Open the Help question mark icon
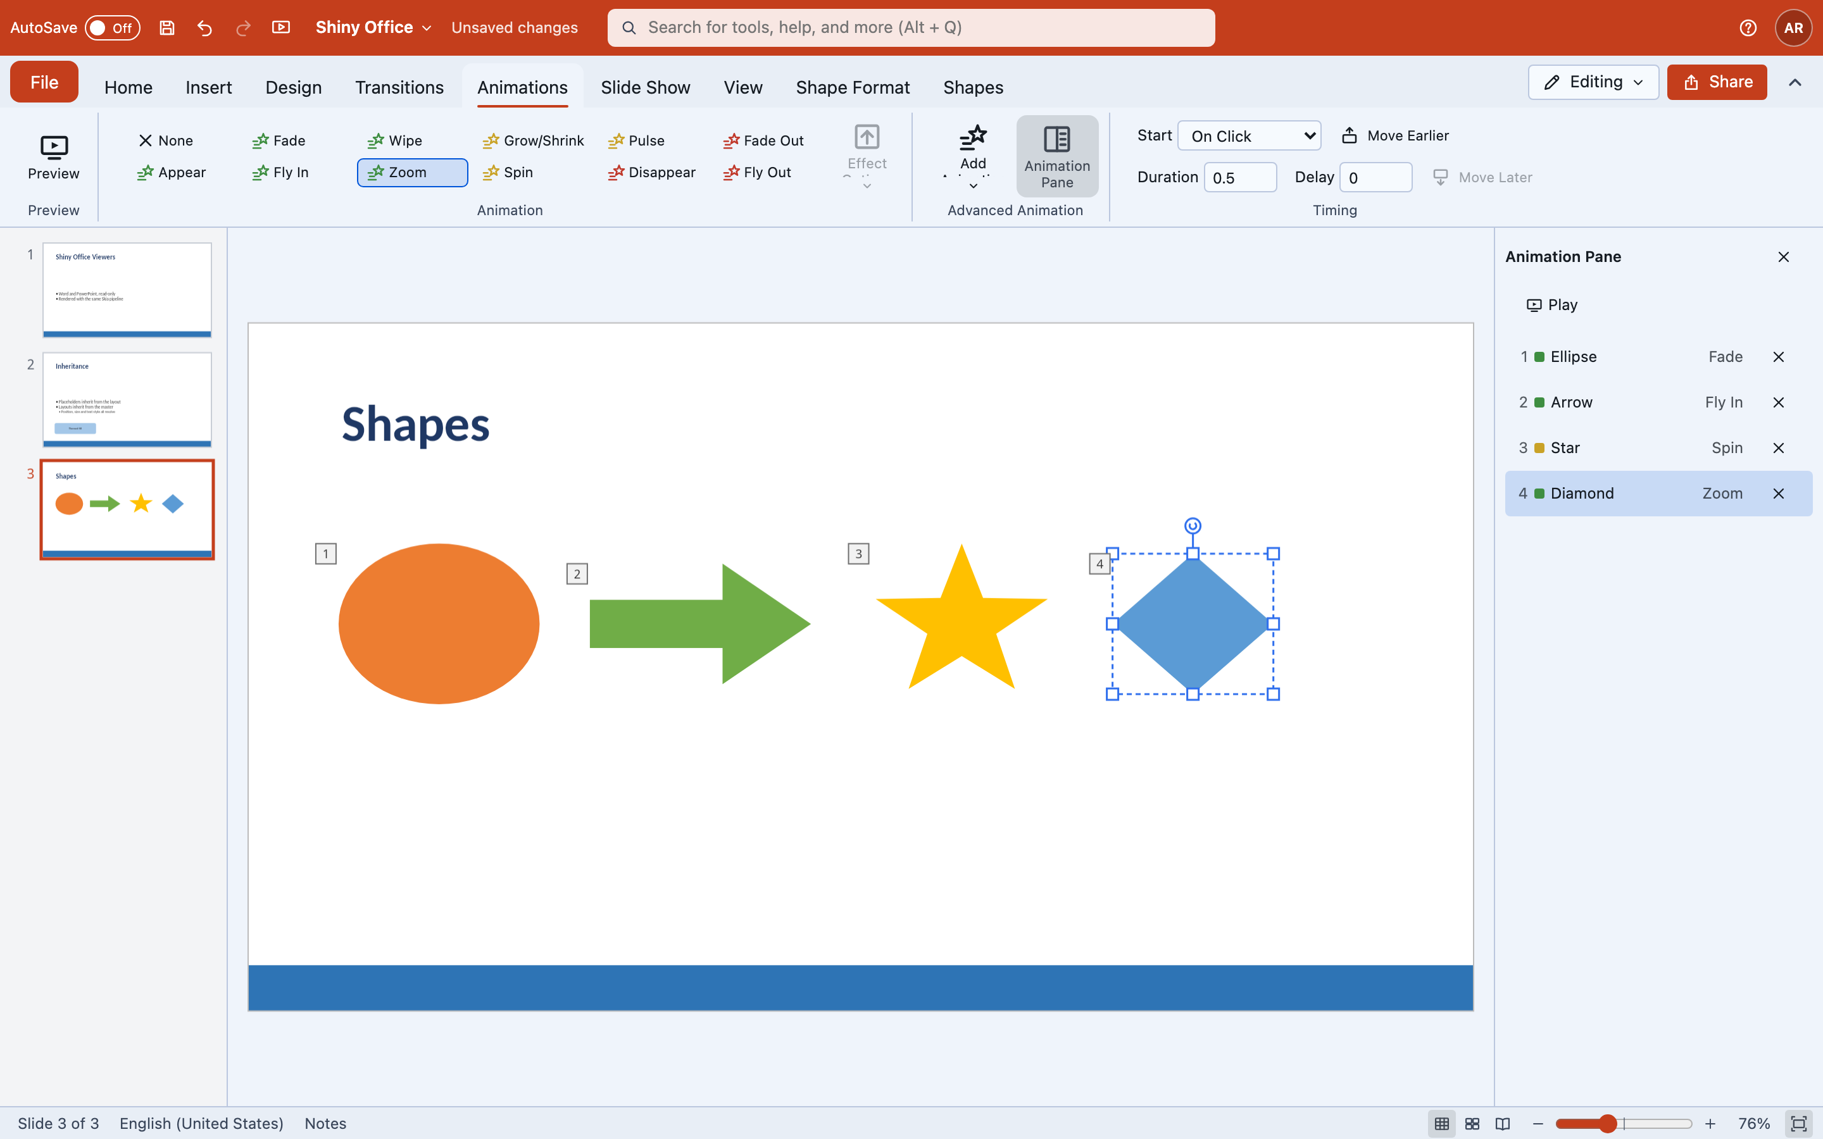Screen dimensions: 1823x1139 (x=1748, y=28)
